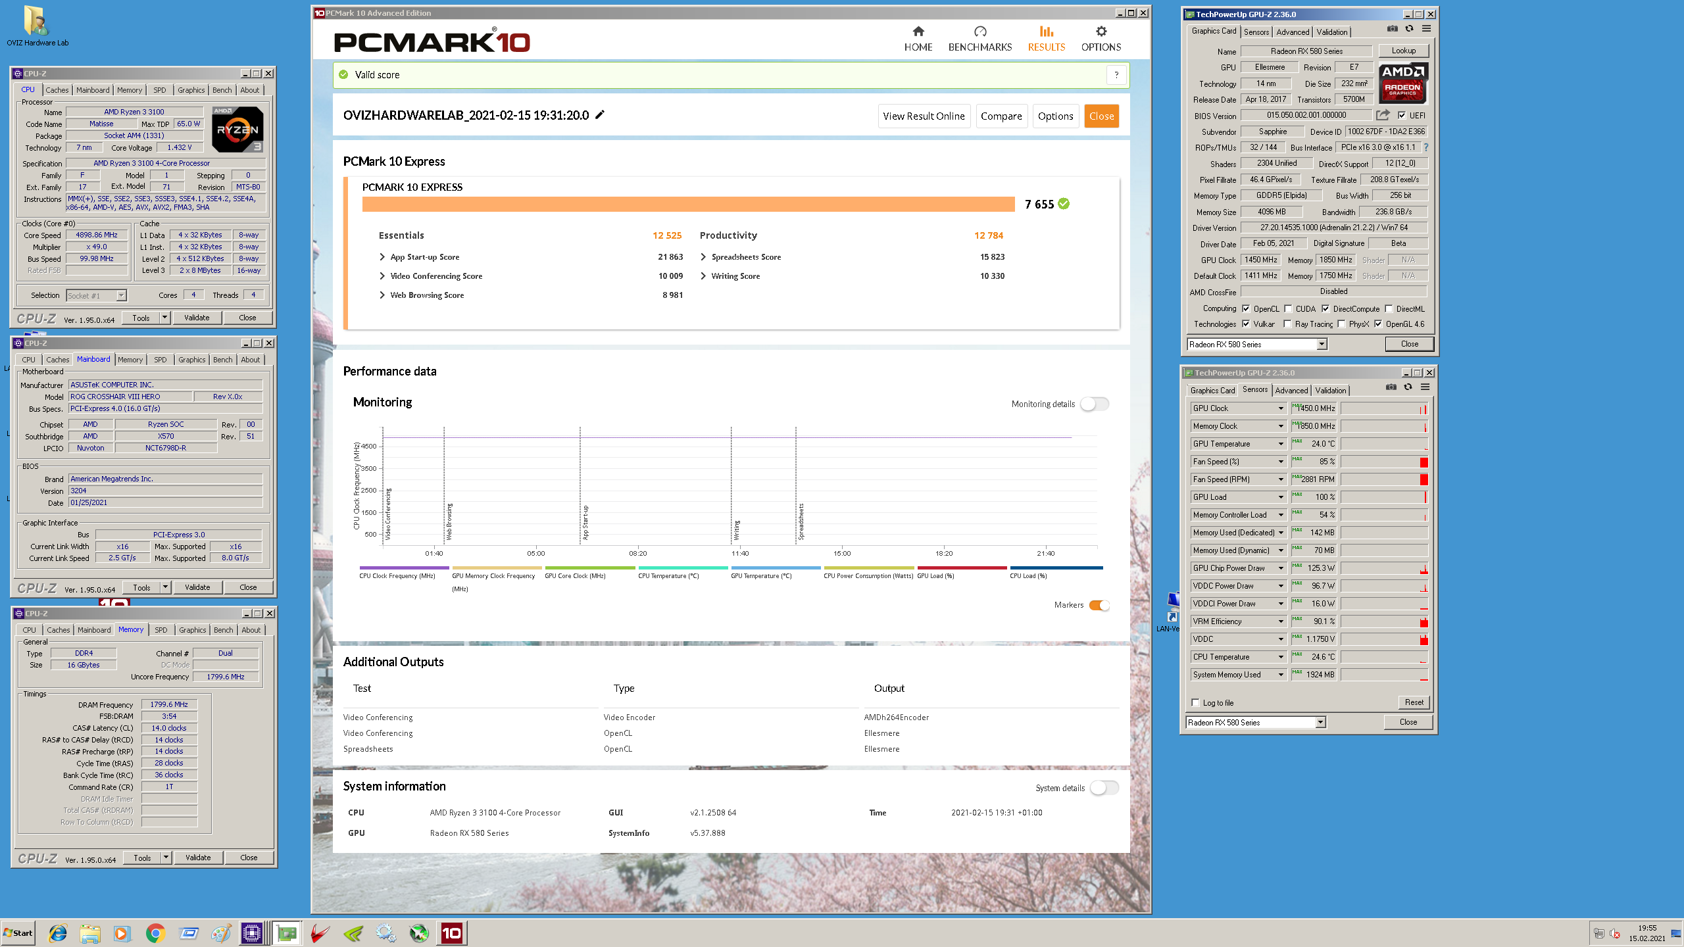Toggle Ray Tracing checkbox in GPU-Z

1287,324
